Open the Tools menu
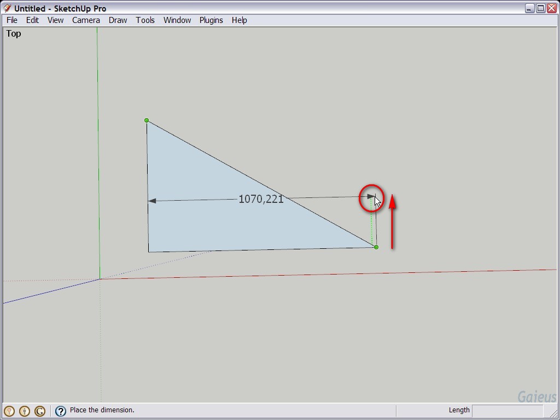This screenshot has width=560, height=420. [x=145, y=20]
